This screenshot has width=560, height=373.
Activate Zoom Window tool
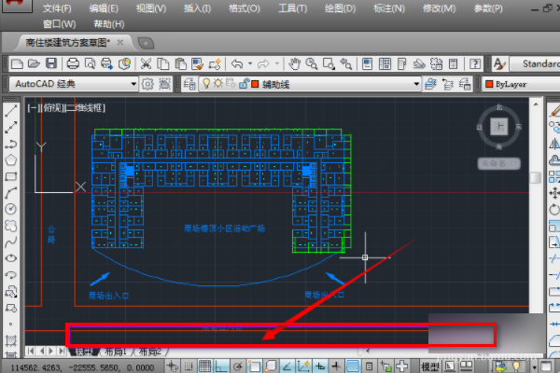coord(329,64)
